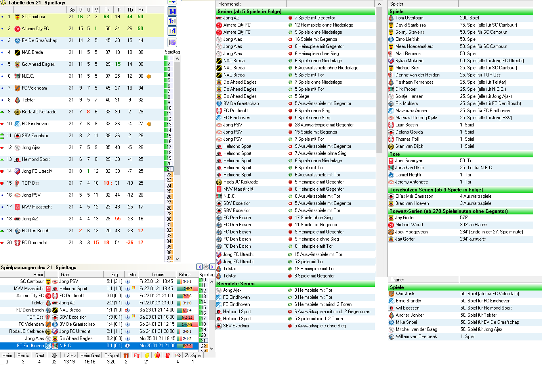542x365 pixels.
Task: Switch to the home table view button
Action: pyautogui.click(x=172, y=21)
